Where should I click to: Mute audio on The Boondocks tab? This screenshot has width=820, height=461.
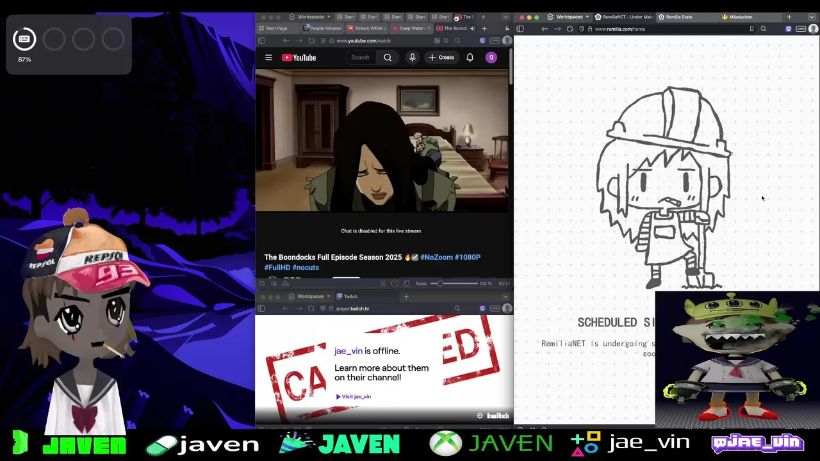click(472, 28)
